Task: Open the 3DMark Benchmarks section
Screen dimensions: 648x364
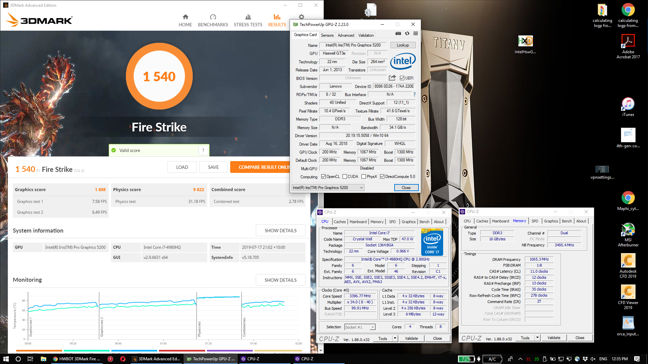Action: click(x=213, y=21)
